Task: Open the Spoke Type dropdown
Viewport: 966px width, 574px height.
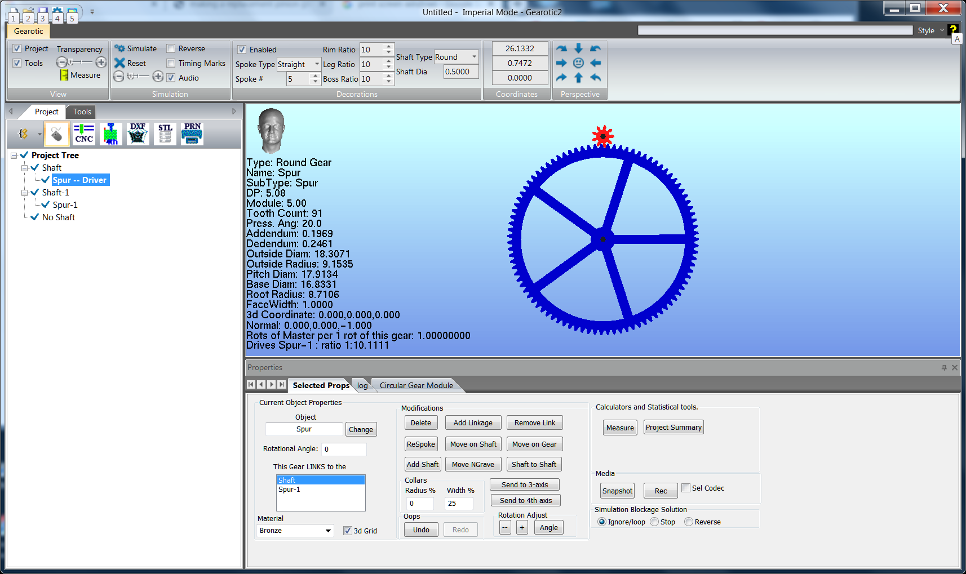Action: (x=317, y=64)
